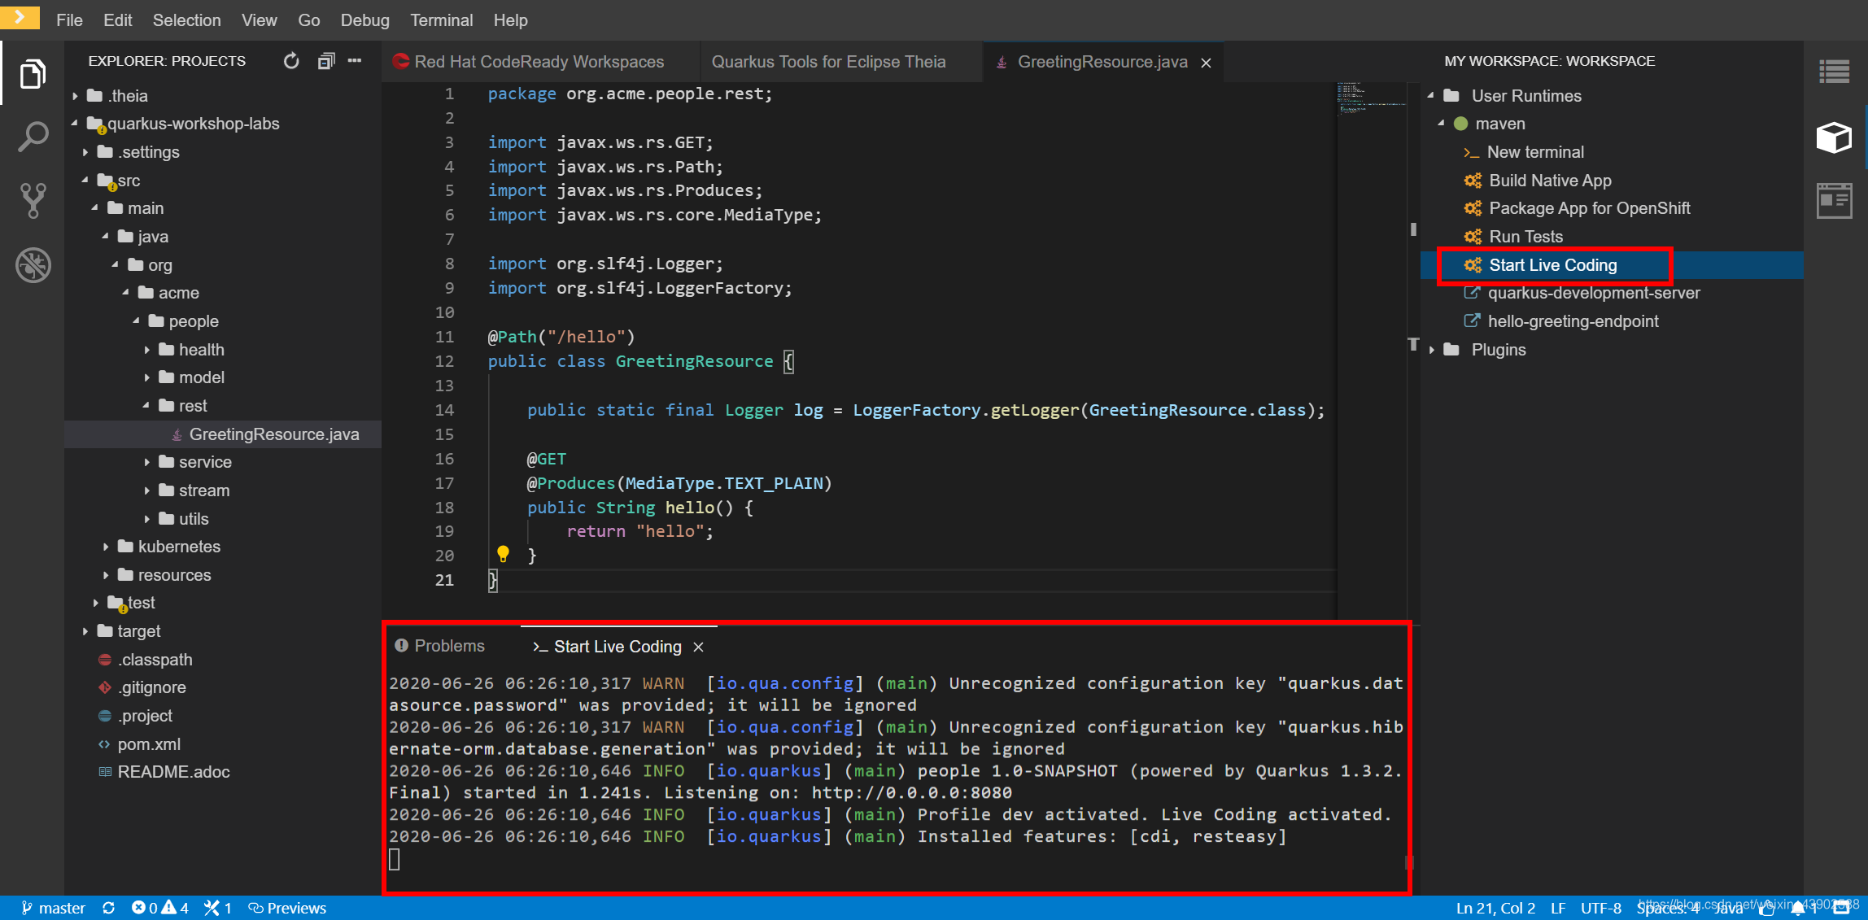Click the tools indicator showing 1

tap(217, 908)
